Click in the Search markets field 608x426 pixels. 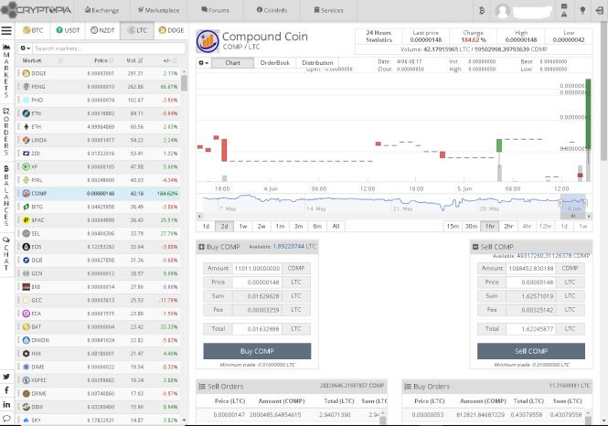tap(109, 48)
